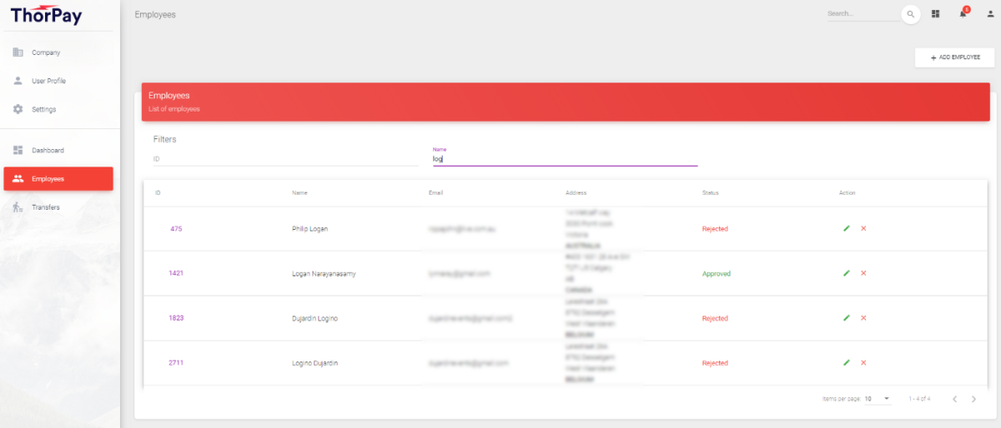Edit Dujardin Logino with pencil icon
The height and width of the screenshot is (428, 1001).
click(846, 318)
